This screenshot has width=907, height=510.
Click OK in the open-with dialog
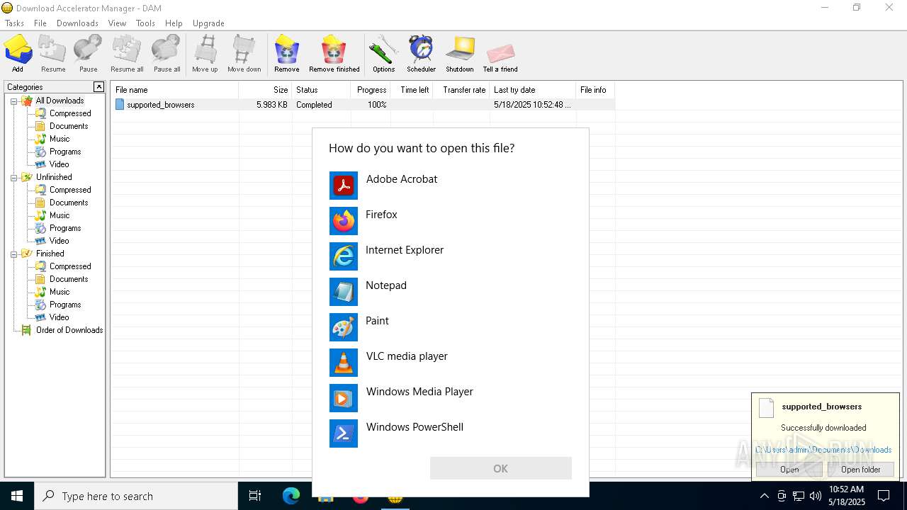[x=500, y=468]
